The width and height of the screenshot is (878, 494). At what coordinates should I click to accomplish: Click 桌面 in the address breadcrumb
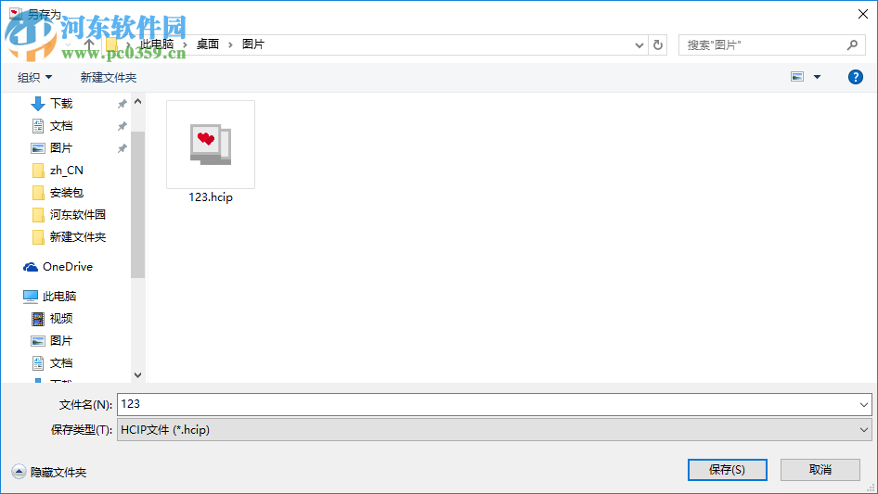coord(208,44)
